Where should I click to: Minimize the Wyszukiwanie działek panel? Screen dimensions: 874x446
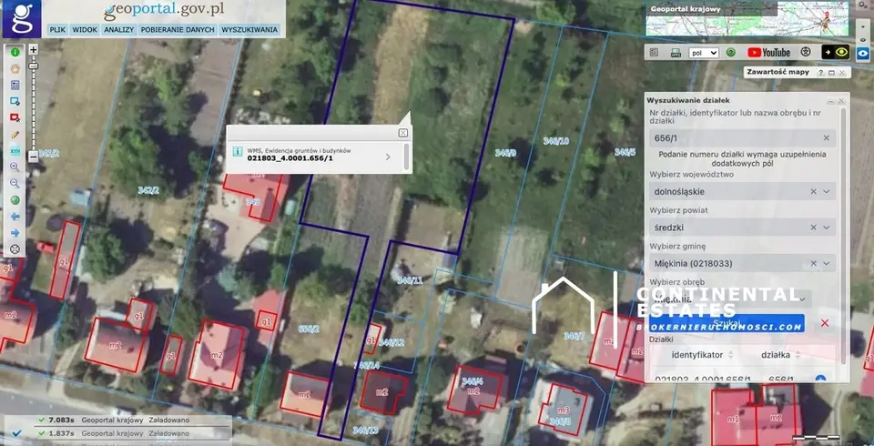pyautogui.click(x=830, y=101)
